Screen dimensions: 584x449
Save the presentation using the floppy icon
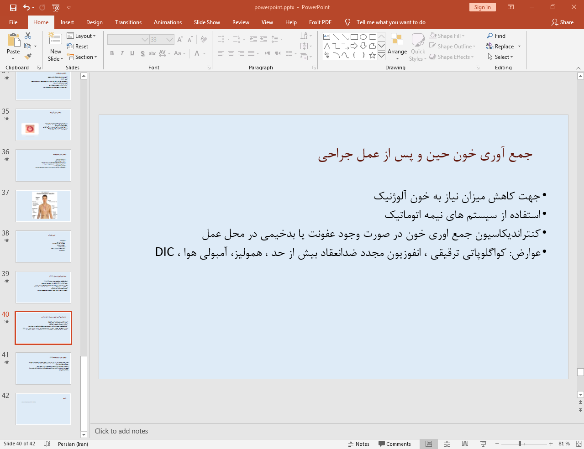13,7
